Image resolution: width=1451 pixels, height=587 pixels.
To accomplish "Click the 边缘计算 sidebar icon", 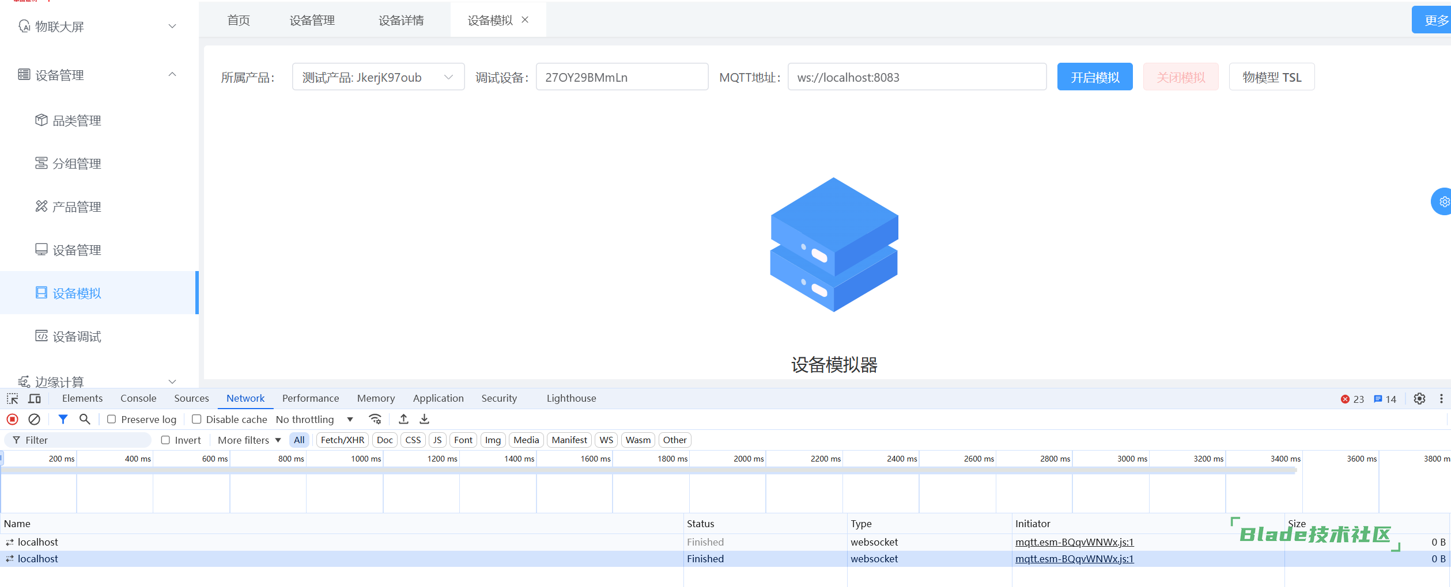I will [x=24, y=382].
